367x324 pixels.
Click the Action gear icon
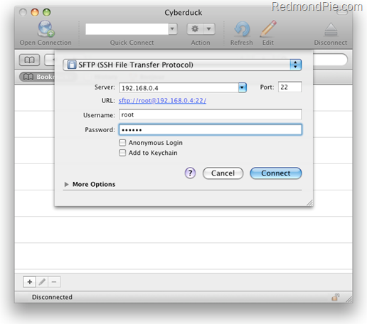click(195, 29)
